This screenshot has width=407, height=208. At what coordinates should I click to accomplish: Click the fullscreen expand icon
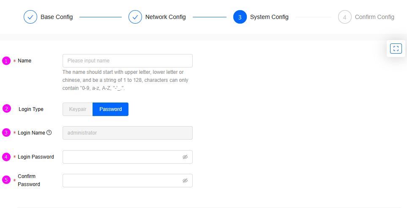pyautogui.click(x=396, y=49)
